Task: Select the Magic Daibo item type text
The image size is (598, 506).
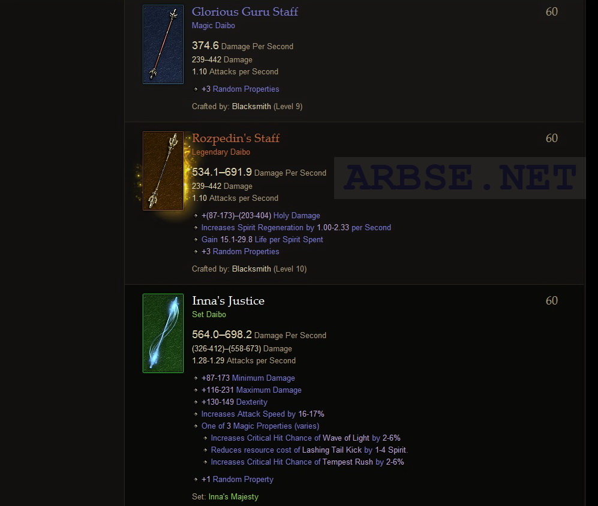Action: pos(213,26)
